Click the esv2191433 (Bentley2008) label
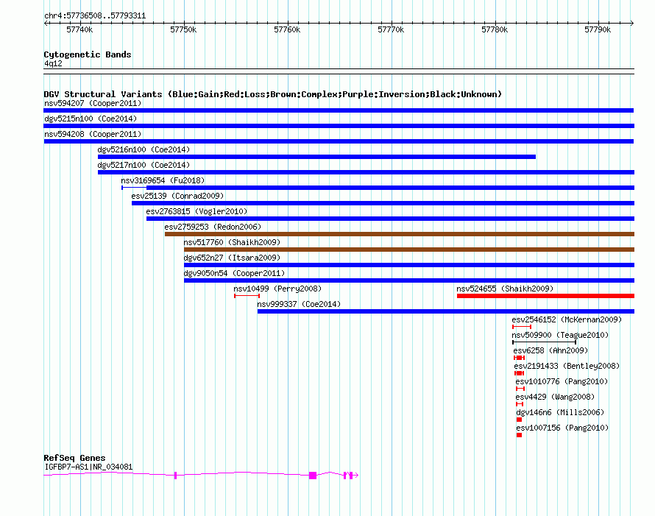The height and width of the screenshot is (516, 655). click(567, 366)
